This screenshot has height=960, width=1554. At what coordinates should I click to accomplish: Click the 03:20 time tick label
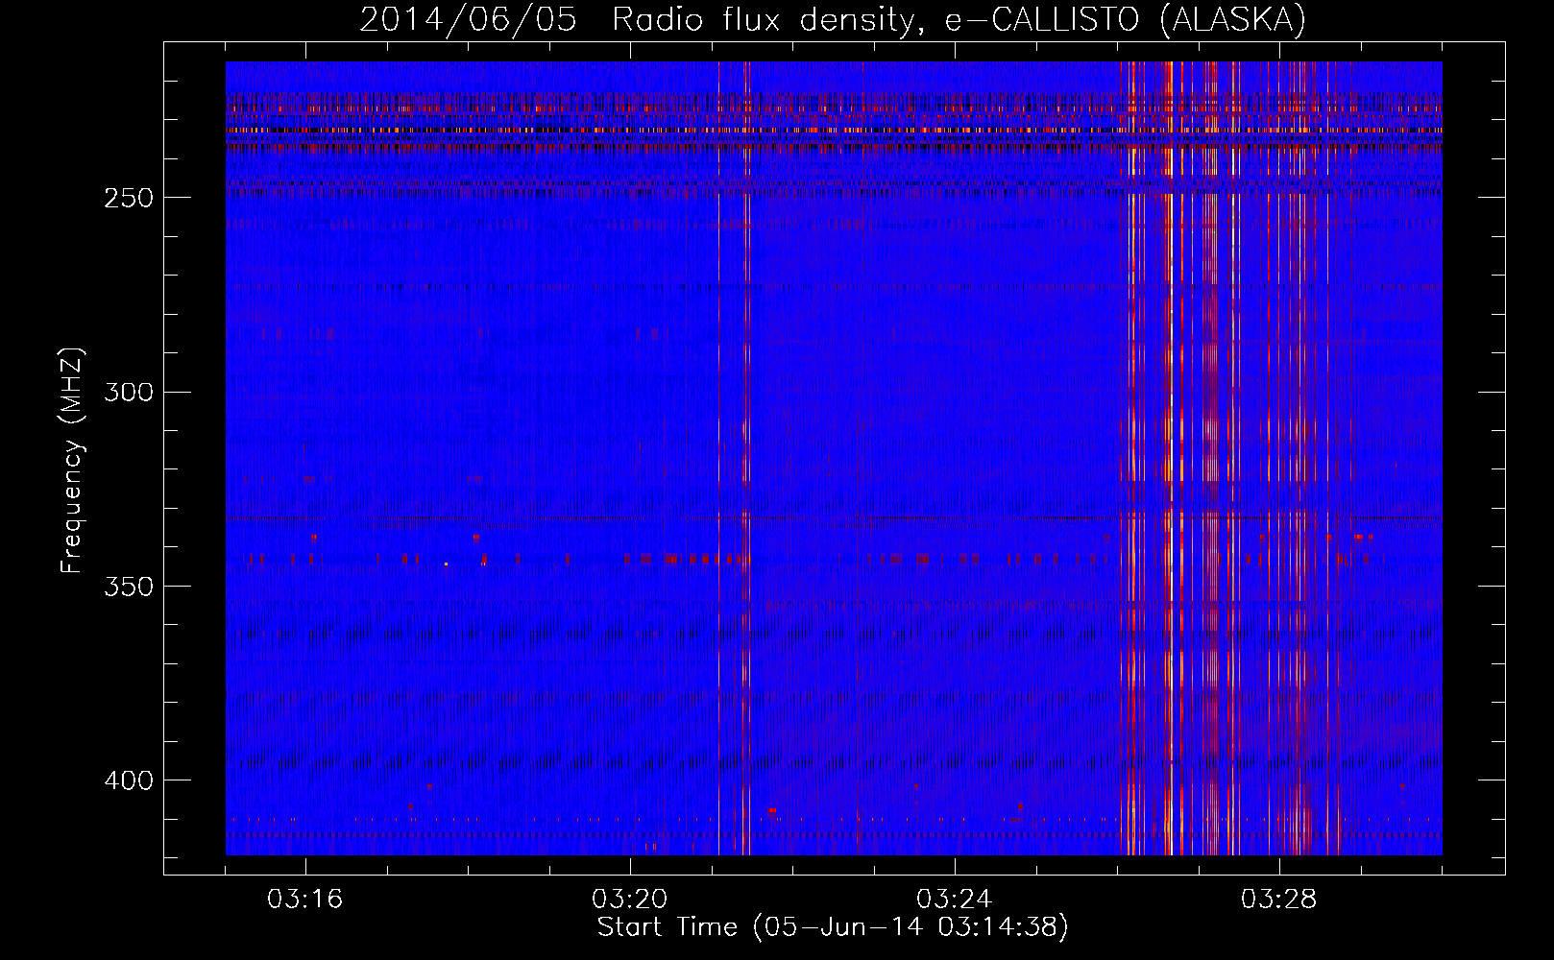(x=630, y=900)
